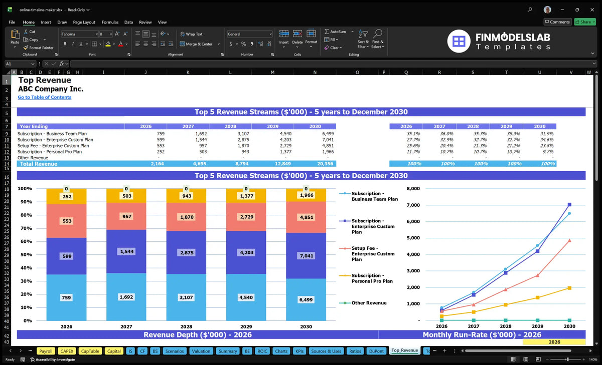Open the Payroll sheet tab
The height and width of the screenshot is (365, 602).
[x=46, y=351]
